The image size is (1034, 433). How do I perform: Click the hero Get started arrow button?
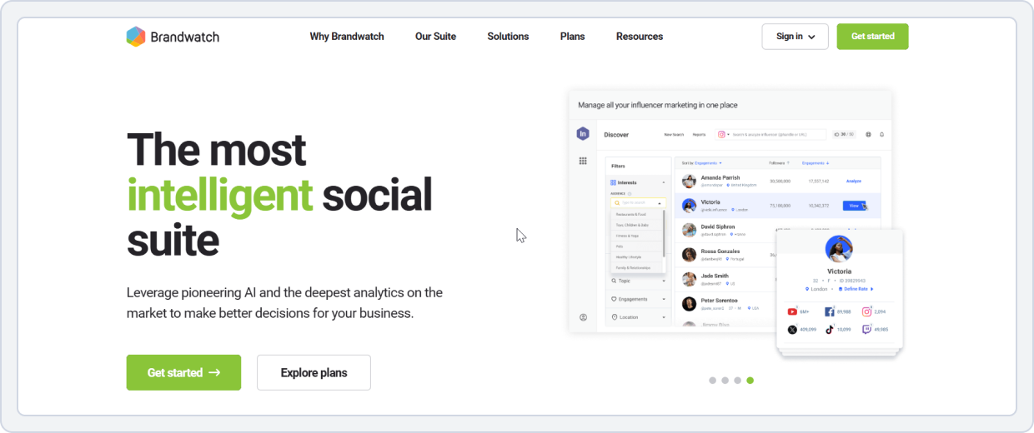pos(183,372)
